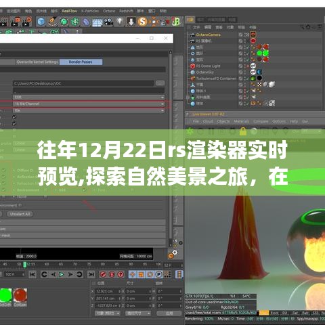Image resolution: width=325 pixels, height=325 pixels.
Task: Open render settings clapperboard with gear
Action: click(x=27, y=22)
